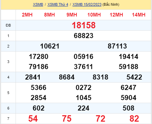The image size is (152, 124).
Task: Open the XSMB Thứ 4 link
Action: click(58, 4)
